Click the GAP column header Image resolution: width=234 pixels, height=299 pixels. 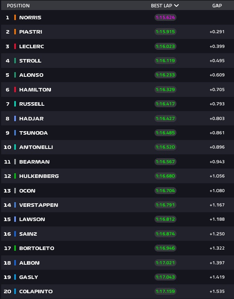[x=217, y=6]
